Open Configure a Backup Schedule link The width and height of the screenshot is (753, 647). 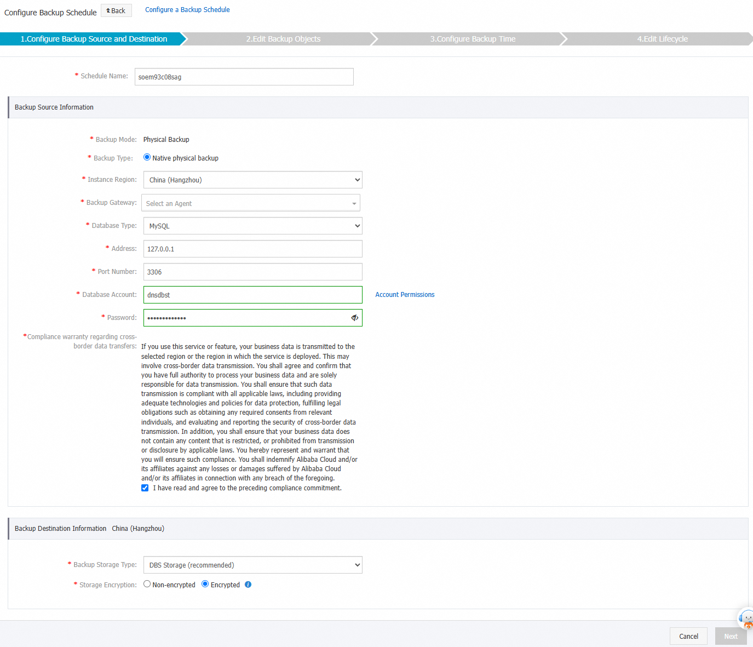[187, 10]
